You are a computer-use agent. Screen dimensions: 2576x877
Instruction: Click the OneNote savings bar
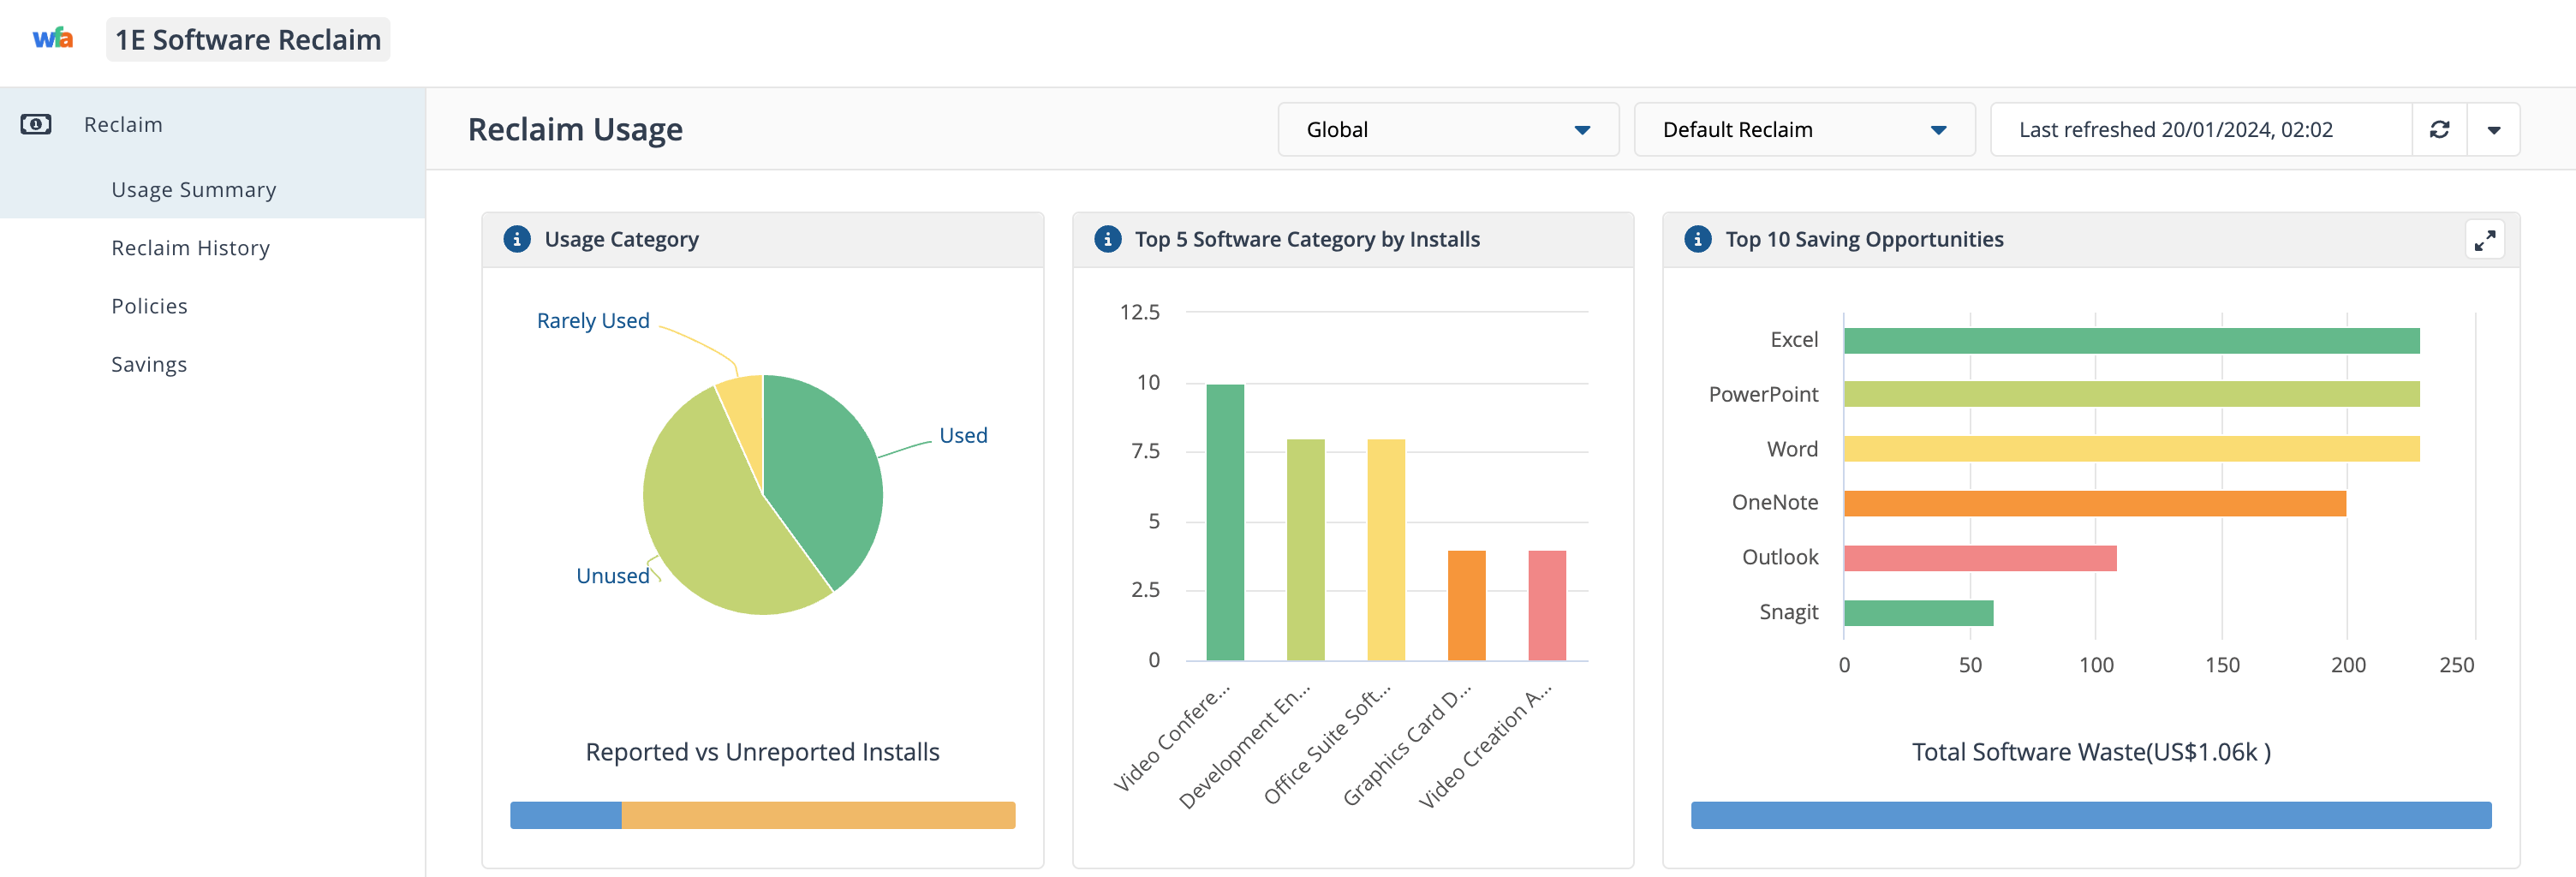(2094, 503)
